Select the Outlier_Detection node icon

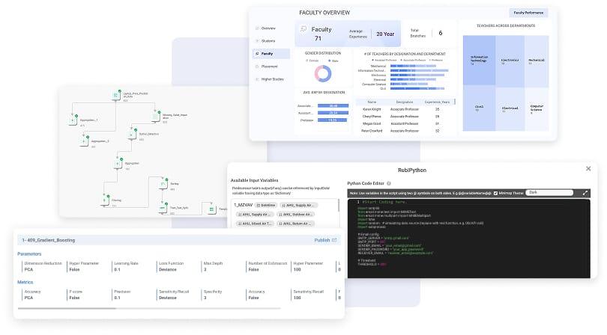pyautogui.click(x=131, y=132)
